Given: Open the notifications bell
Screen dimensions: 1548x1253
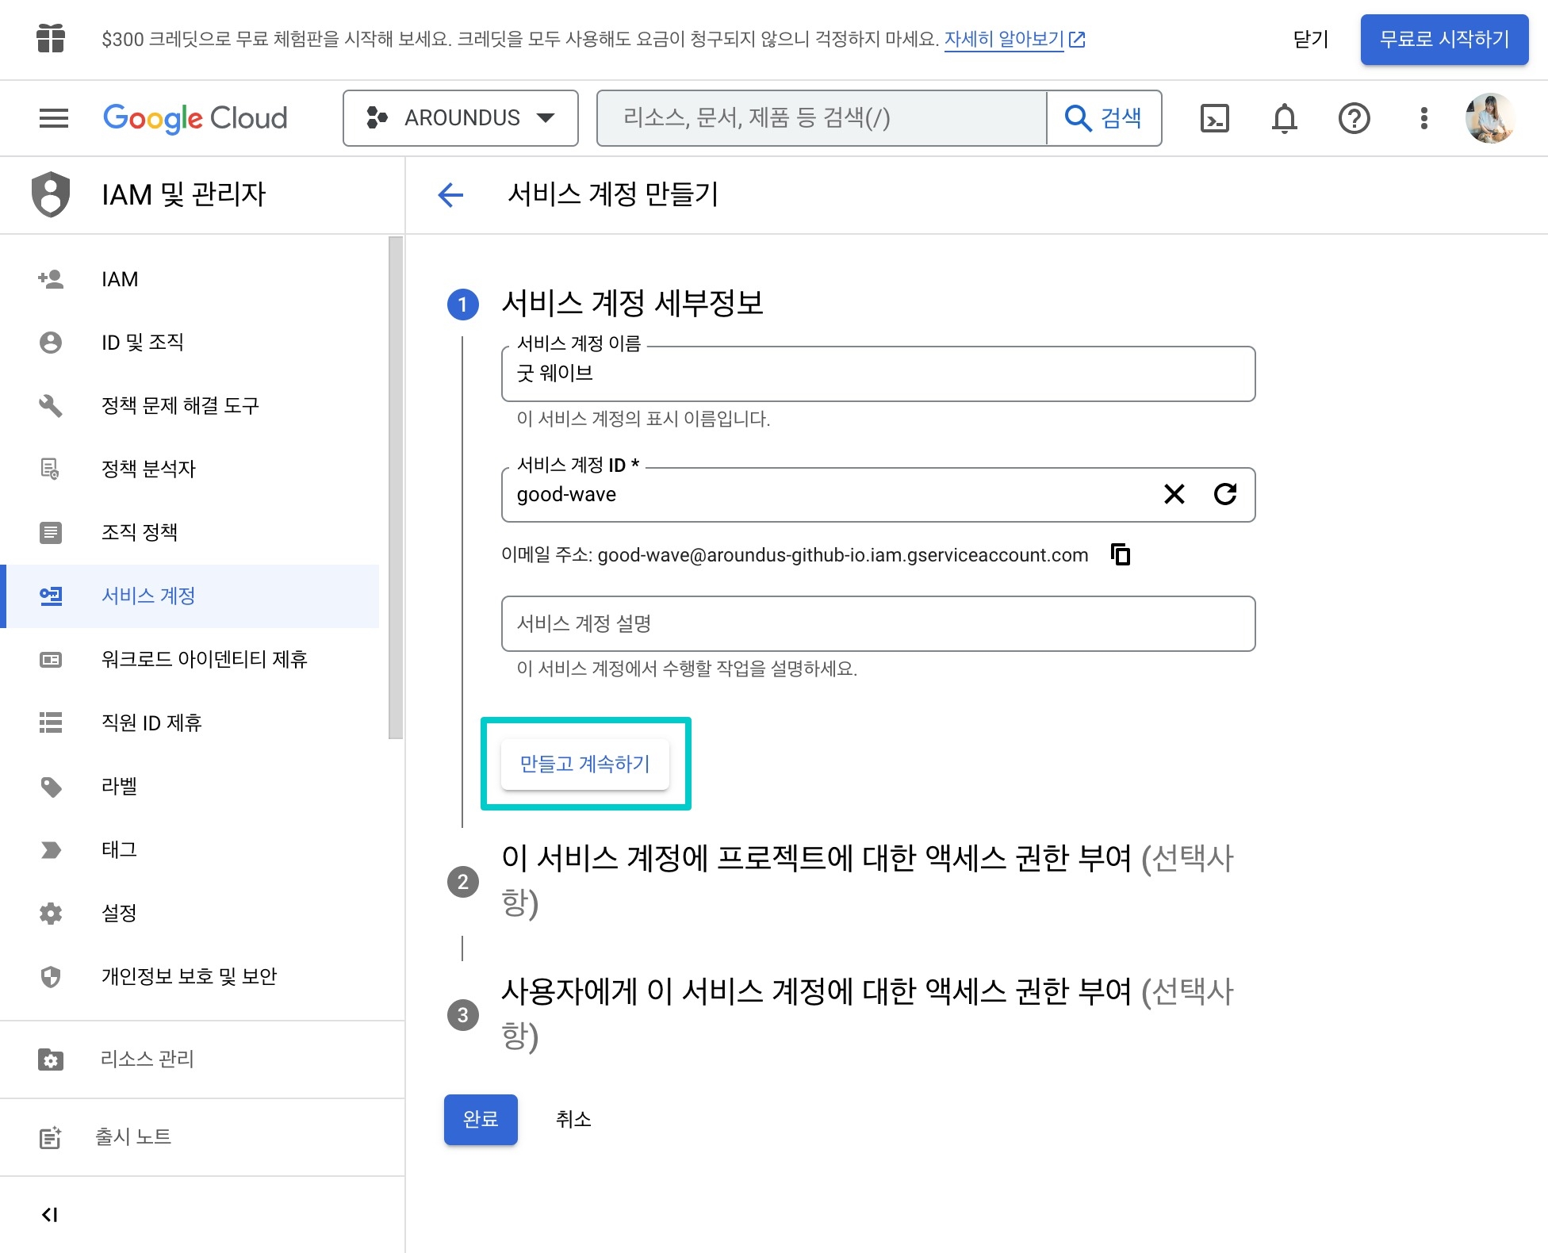Looking at the screenshot, I should (x=1284, y=118).
